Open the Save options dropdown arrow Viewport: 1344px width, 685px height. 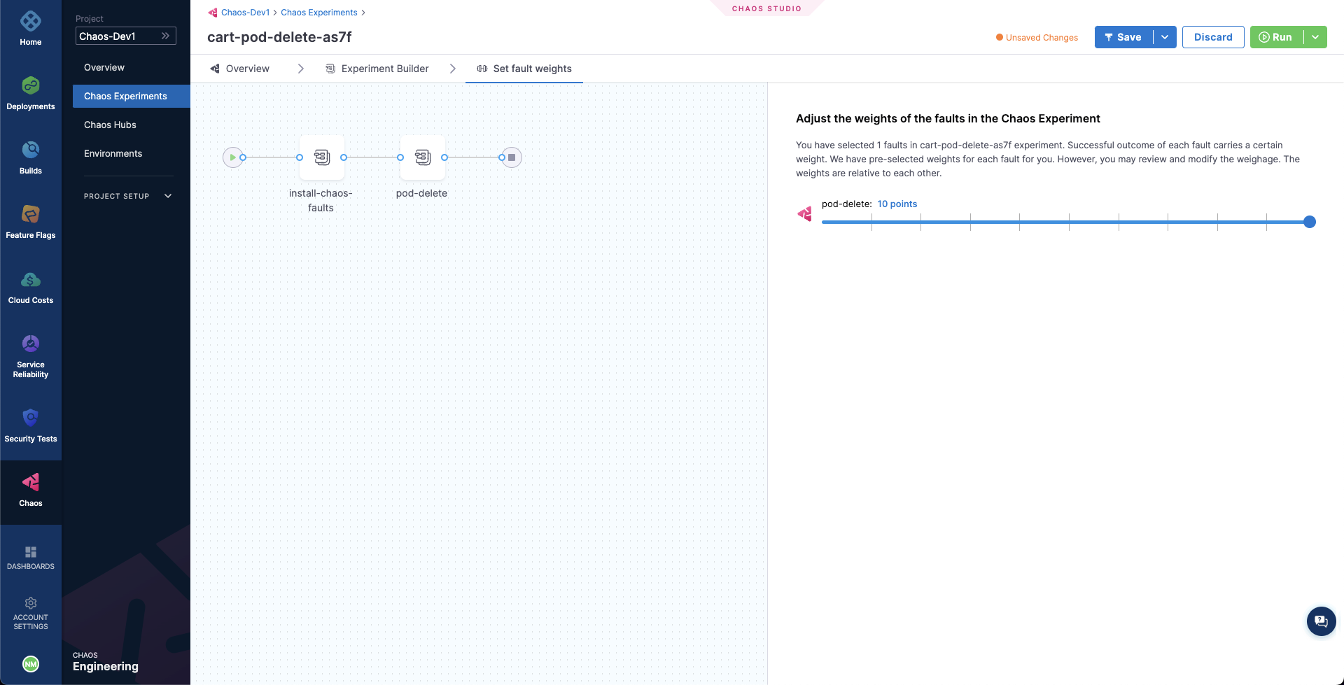(1165, 37)
